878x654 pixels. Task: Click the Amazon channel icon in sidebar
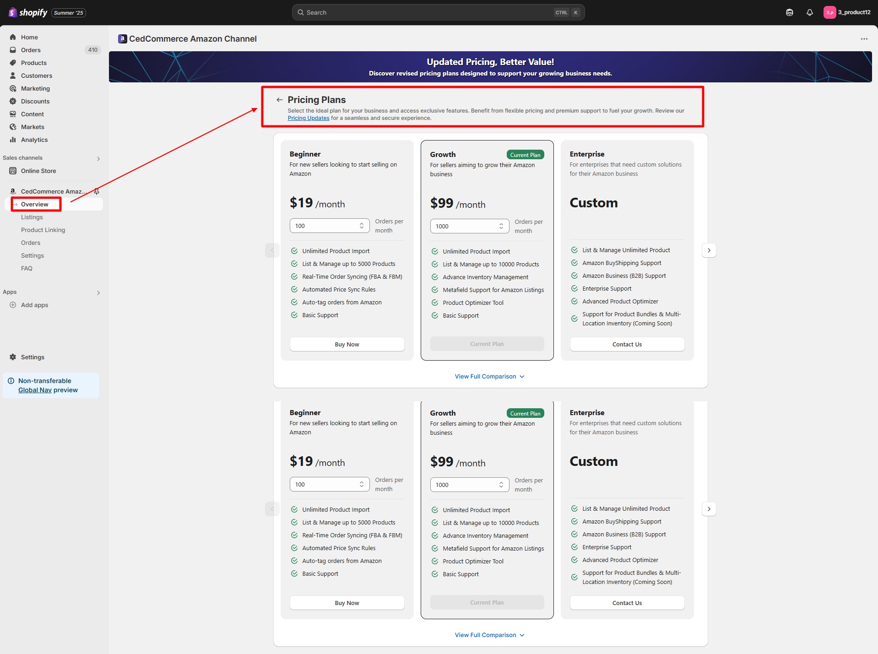coord(13,191)
